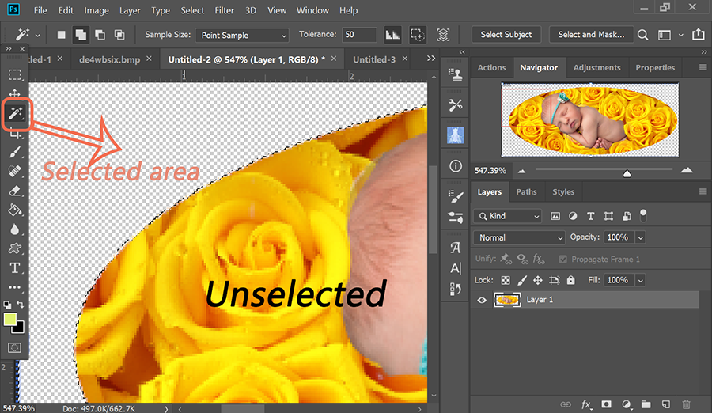This screenshot has height=413, width=712.
Task: Choose the Paint Bucket tool
Action: [15, 210]
